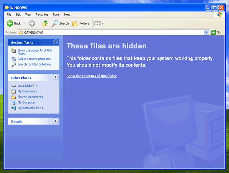
Task: Click the Windows flag logo in menu bar
Action: pos(219,14)
